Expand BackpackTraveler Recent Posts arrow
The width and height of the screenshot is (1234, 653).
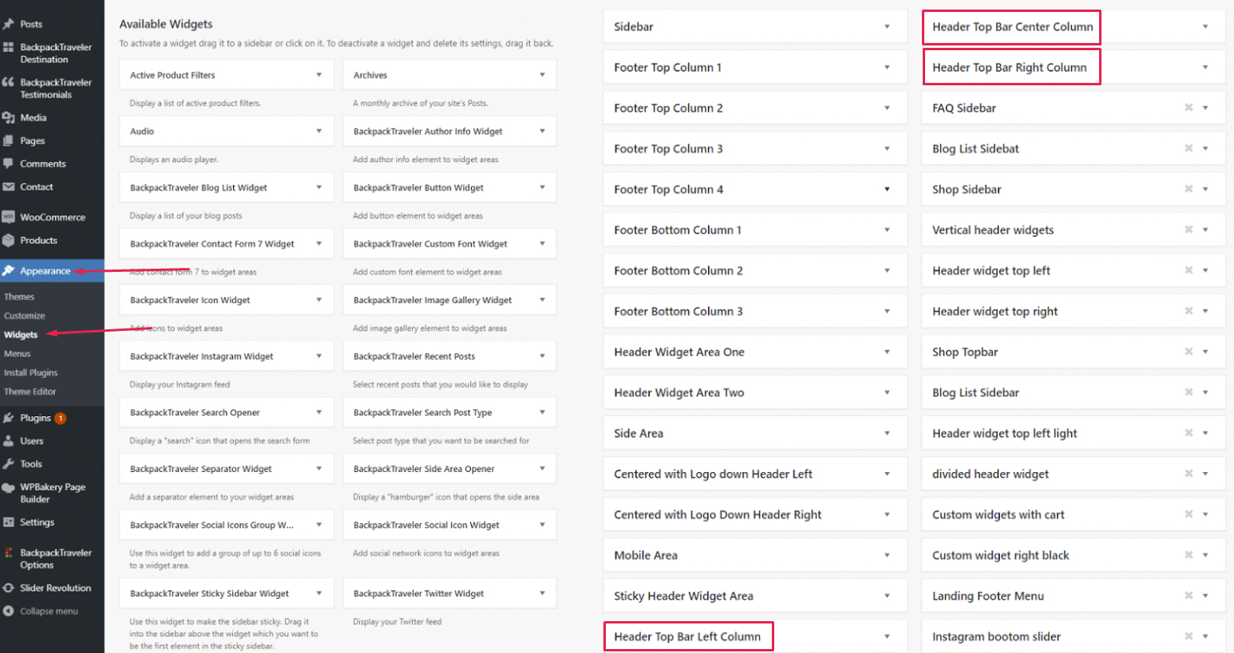[542, 356]
